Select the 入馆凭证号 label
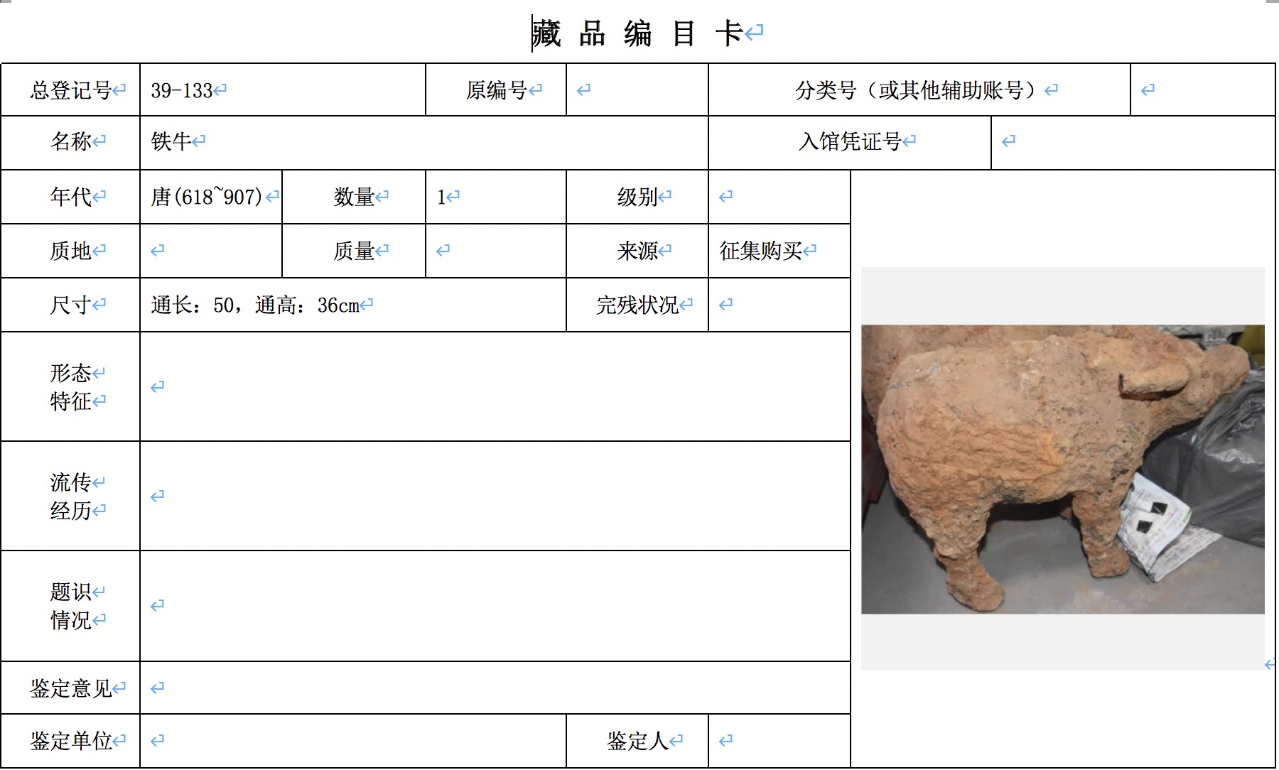The width and height of the screenshot is (1279, 770). click(x=850, y=142)
